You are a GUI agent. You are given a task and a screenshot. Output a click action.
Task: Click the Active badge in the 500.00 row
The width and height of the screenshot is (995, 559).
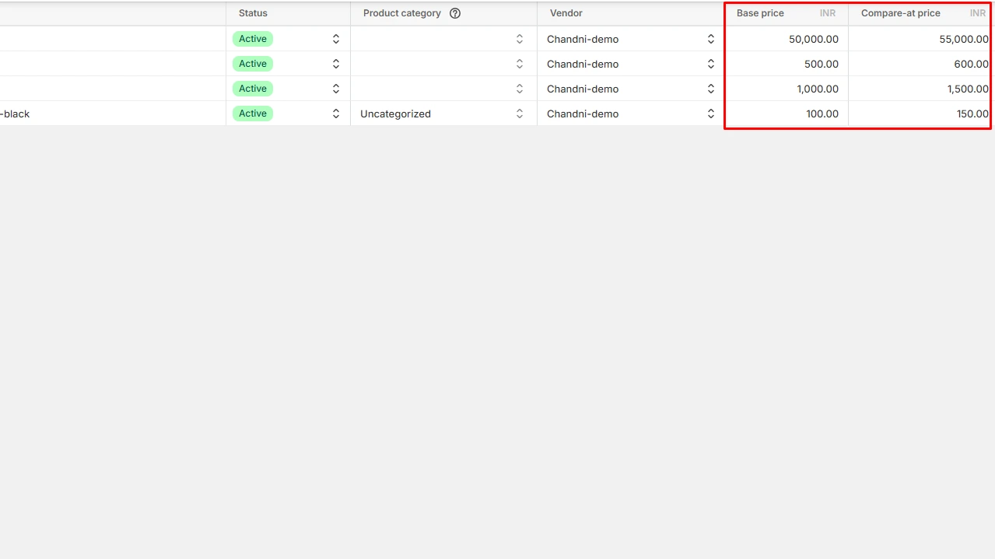tap(253, 64)
